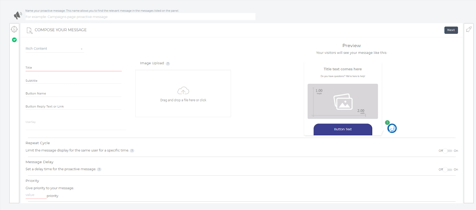Click the Subtitle input field
The image size is (476, 210).
point(73,80)
